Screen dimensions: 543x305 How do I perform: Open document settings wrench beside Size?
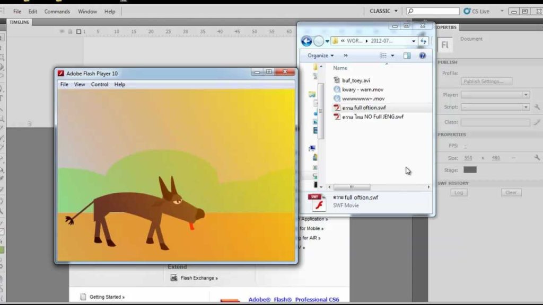point(537,158)
